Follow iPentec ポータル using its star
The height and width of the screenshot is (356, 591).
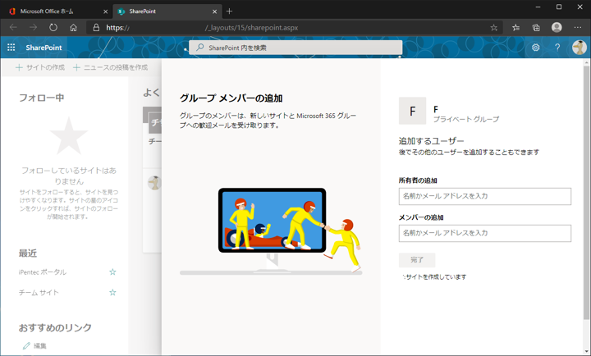pos(112,272)
